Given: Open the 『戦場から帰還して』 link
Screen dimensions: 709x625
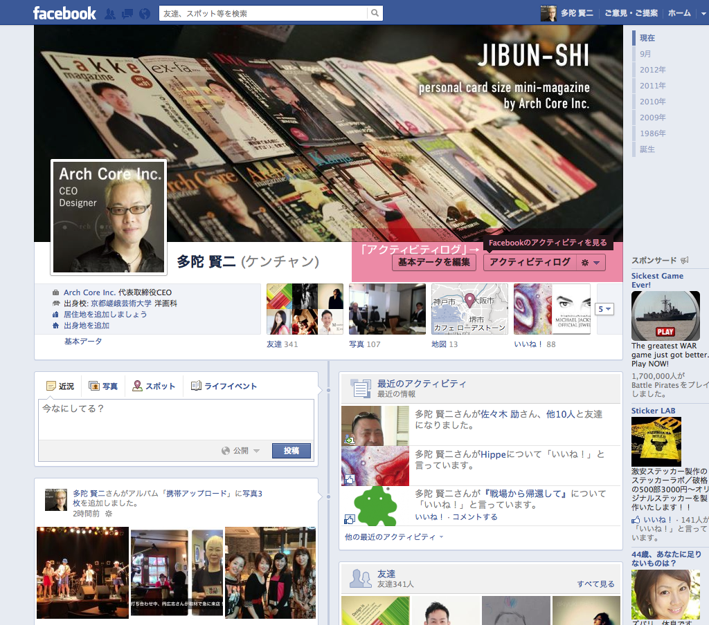Looking at the screenshot, I should pos(526,494).
